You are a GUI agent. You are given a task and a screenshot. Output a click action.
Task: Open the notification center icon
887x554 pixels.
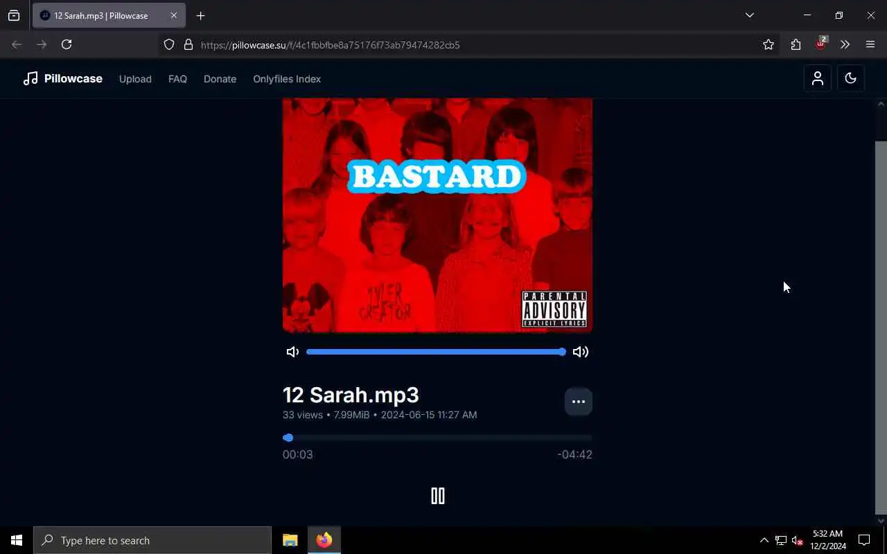(864, 540)
